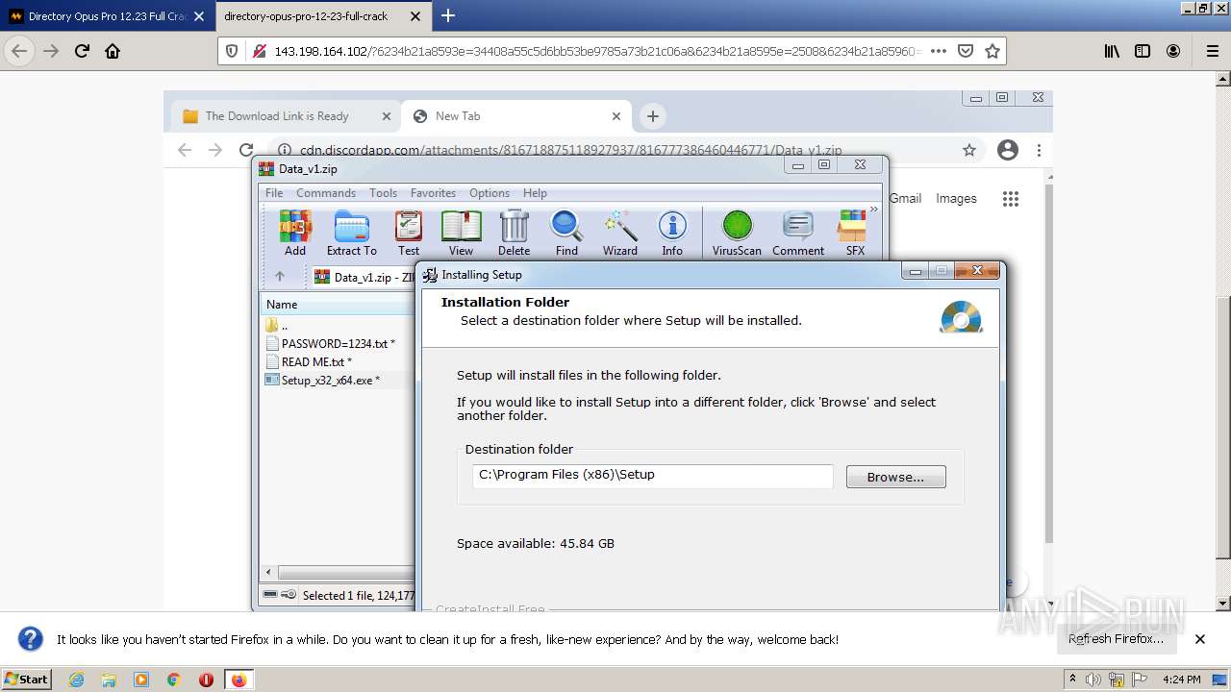Show hidden system tray icons
Viewport: 1231px width, 692px height.
[1072, 679]
